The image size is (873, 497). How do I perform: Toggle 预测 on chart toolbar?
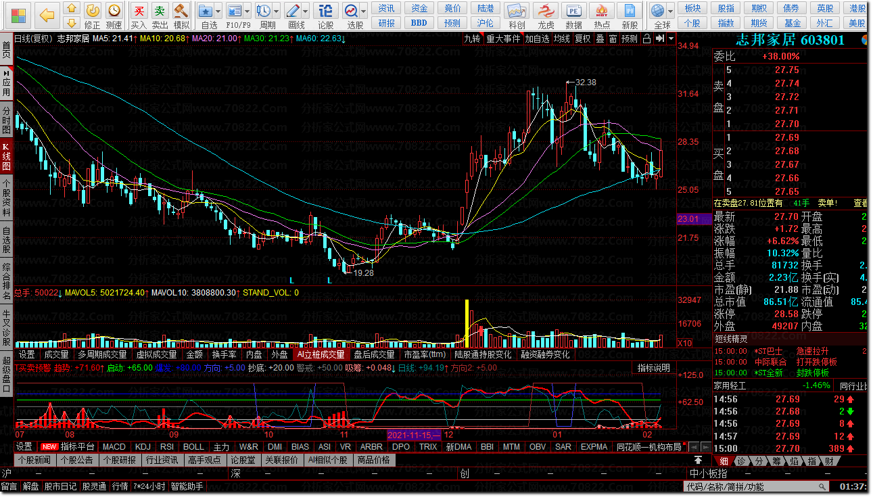[630, 39]
